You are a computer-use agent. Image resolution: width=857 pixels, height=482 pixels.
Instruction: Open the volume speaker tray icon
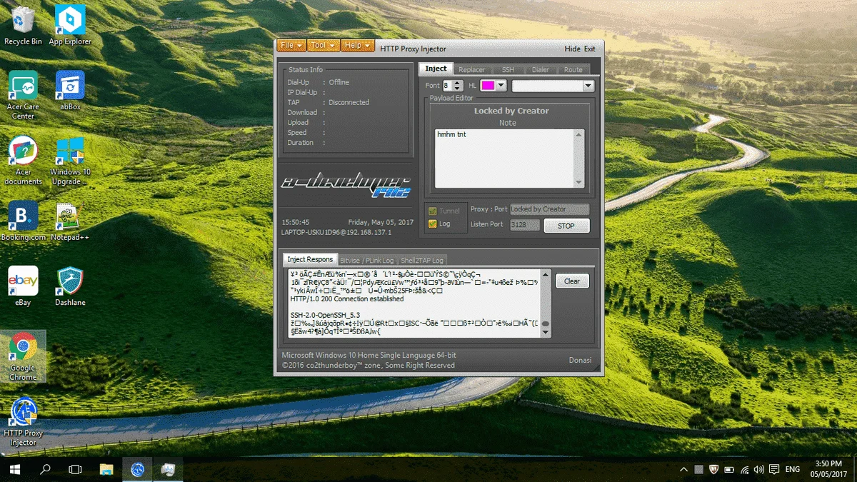[760, 469]
